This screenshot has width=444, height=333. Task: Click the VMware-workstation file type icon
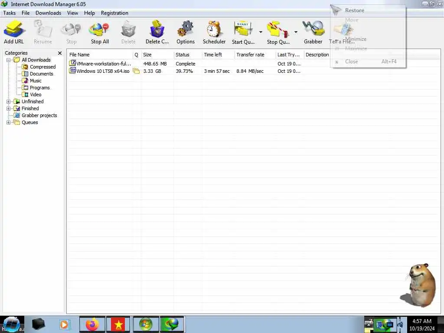72,63
